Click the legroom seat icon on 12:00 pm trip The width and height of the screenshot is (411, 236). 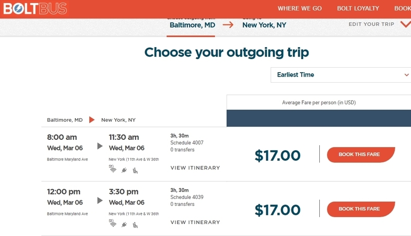135,225
